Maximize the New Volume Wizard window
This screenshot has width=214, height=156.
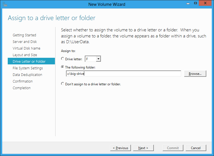tap(195, 3)
